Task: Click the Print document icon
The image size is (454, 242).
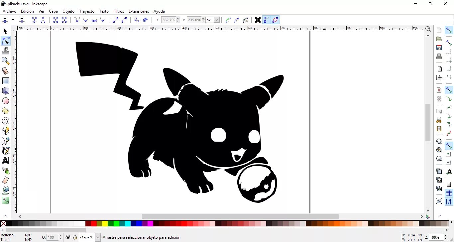Action: tap(439, 56)
